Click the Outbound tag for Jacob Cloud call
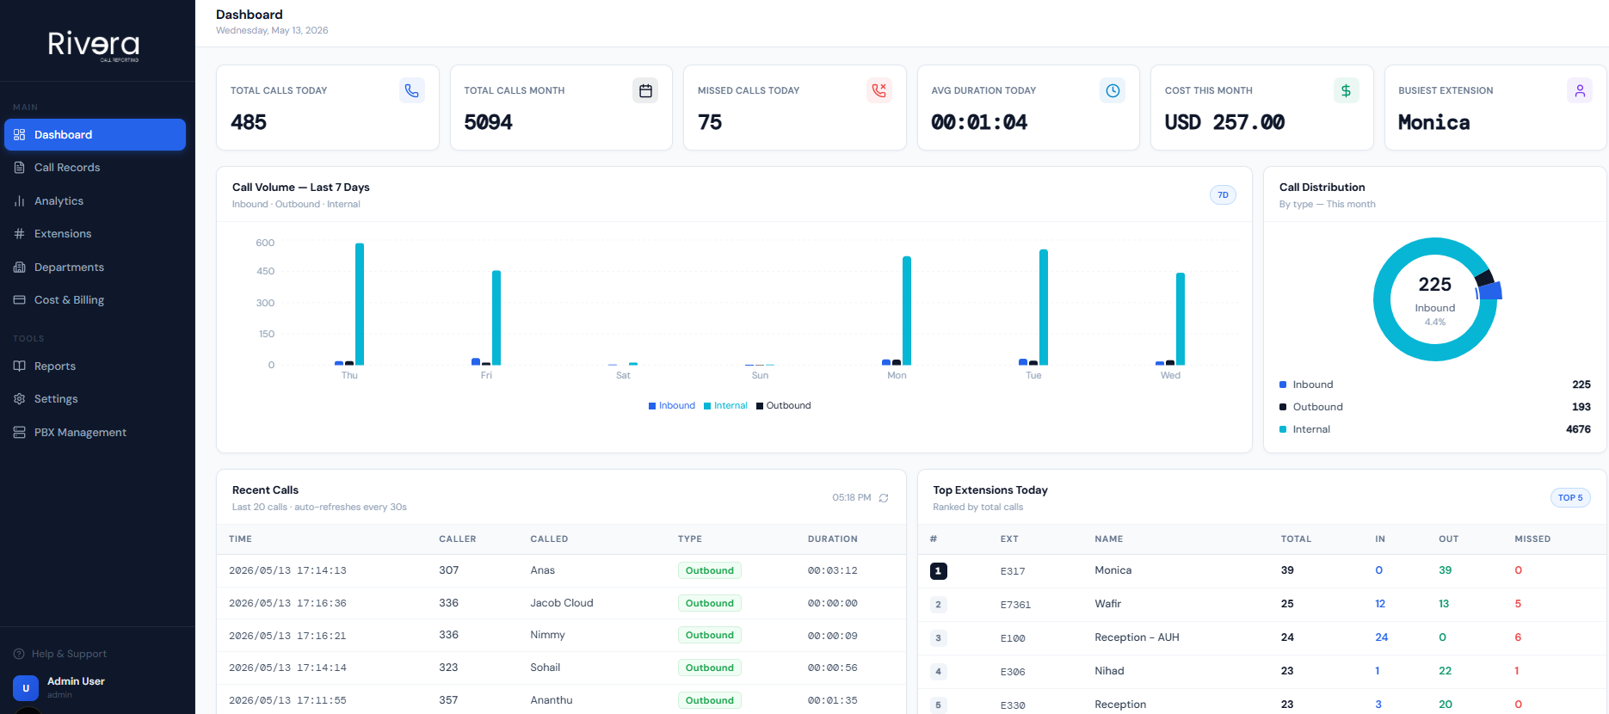 click(710, 603)
